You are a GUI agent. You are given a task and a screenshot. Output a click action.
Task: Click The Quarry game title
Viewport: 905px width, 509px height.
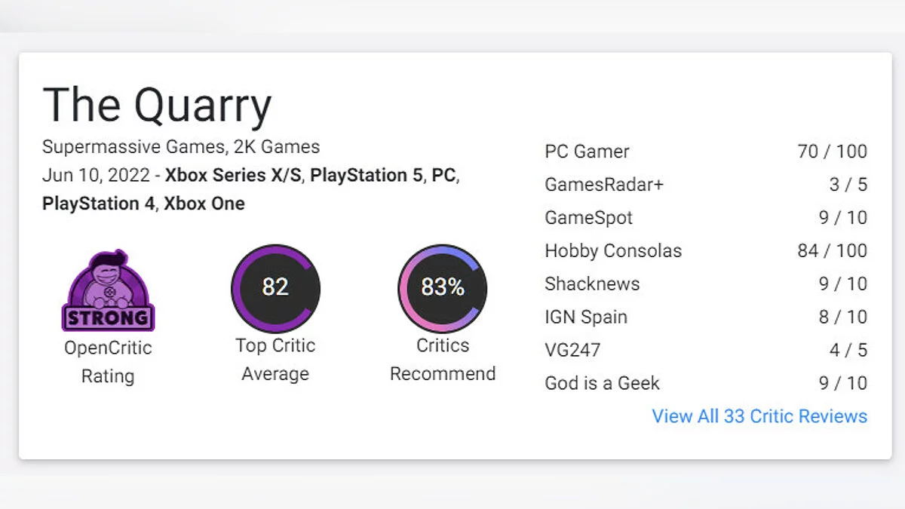pos(157,106)
